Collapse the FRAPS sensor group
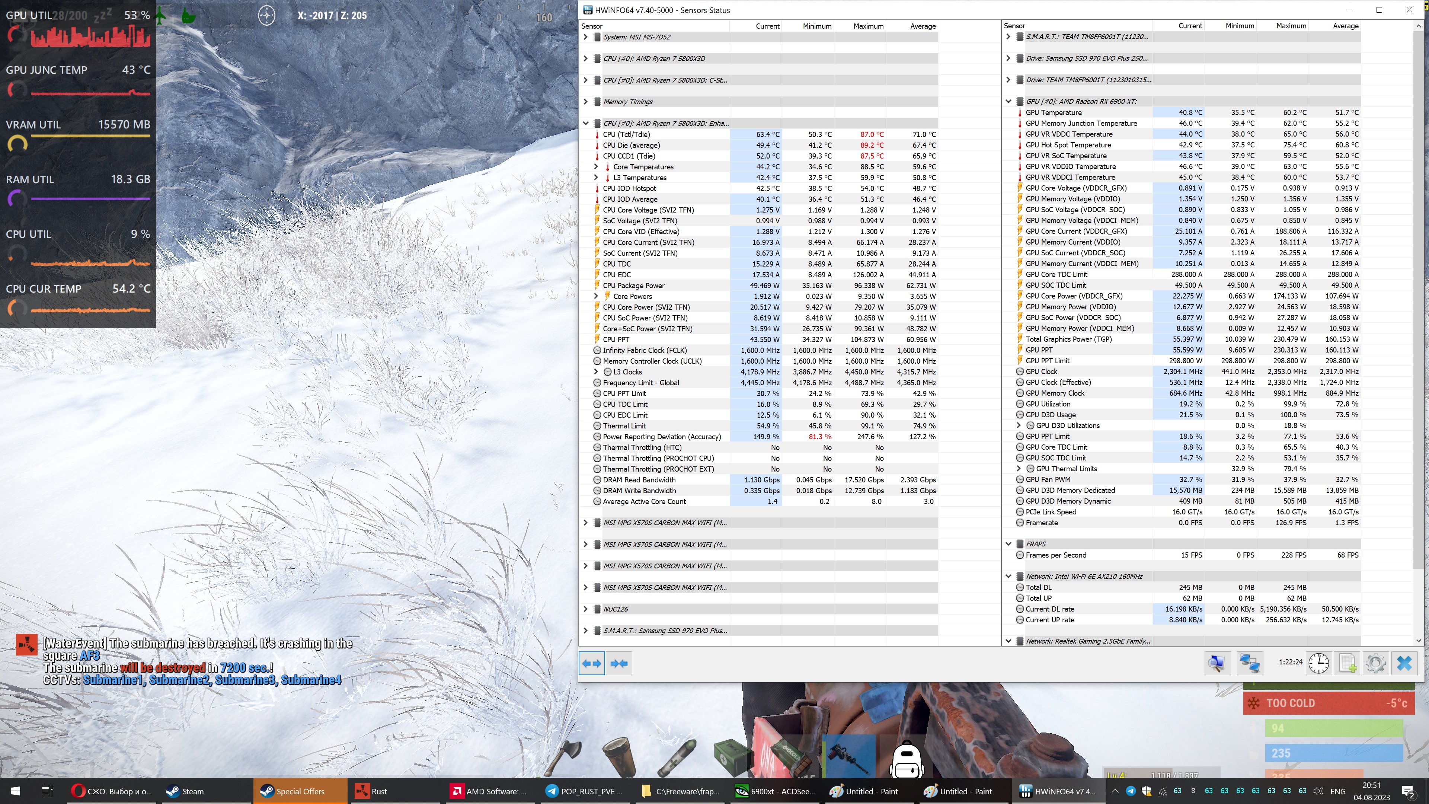 click(1008, 544)
